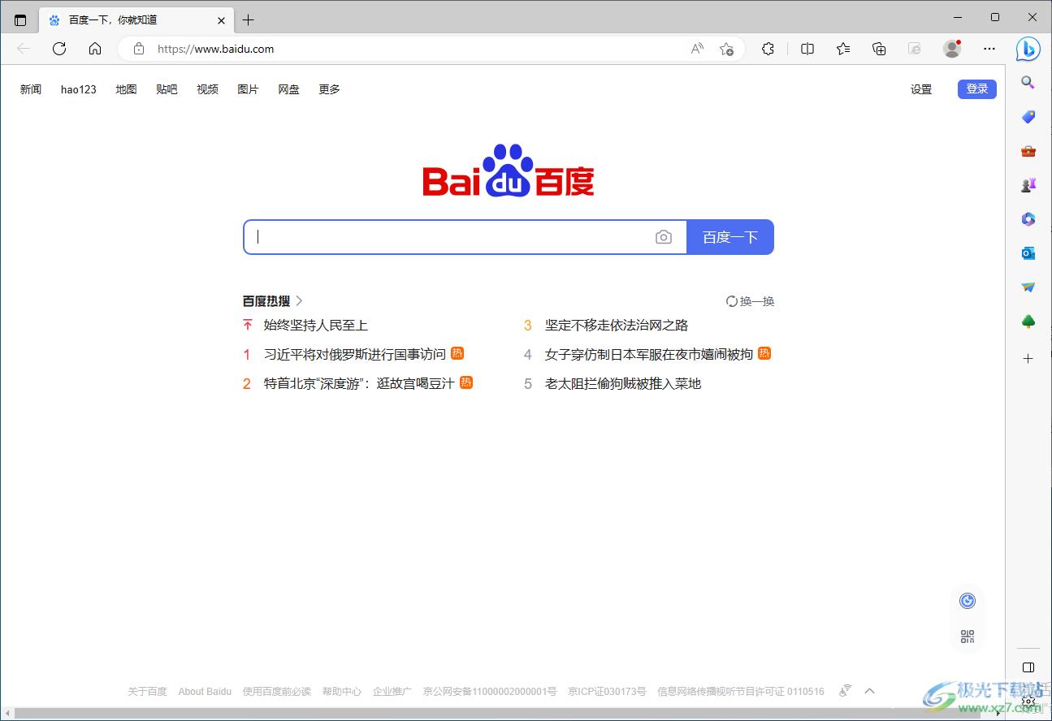Open hot topic 坚定不移走依法治网之路
Viewport: 1052px width, 721px height.
[617, 326]
